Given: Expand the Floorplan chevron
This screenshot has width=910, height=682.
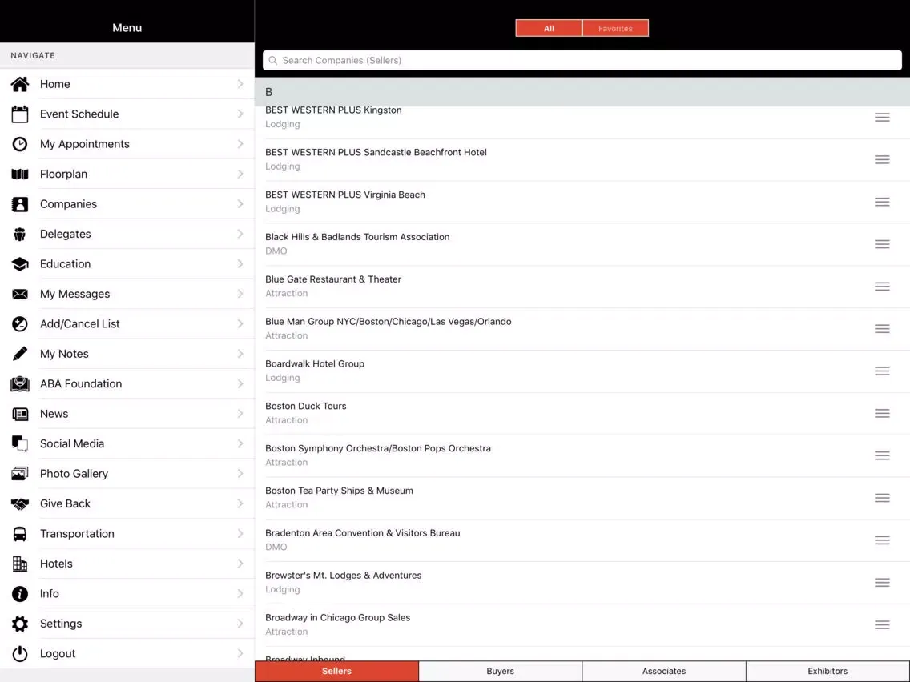Looking at the screenshot, I should [x=240, y=174].
